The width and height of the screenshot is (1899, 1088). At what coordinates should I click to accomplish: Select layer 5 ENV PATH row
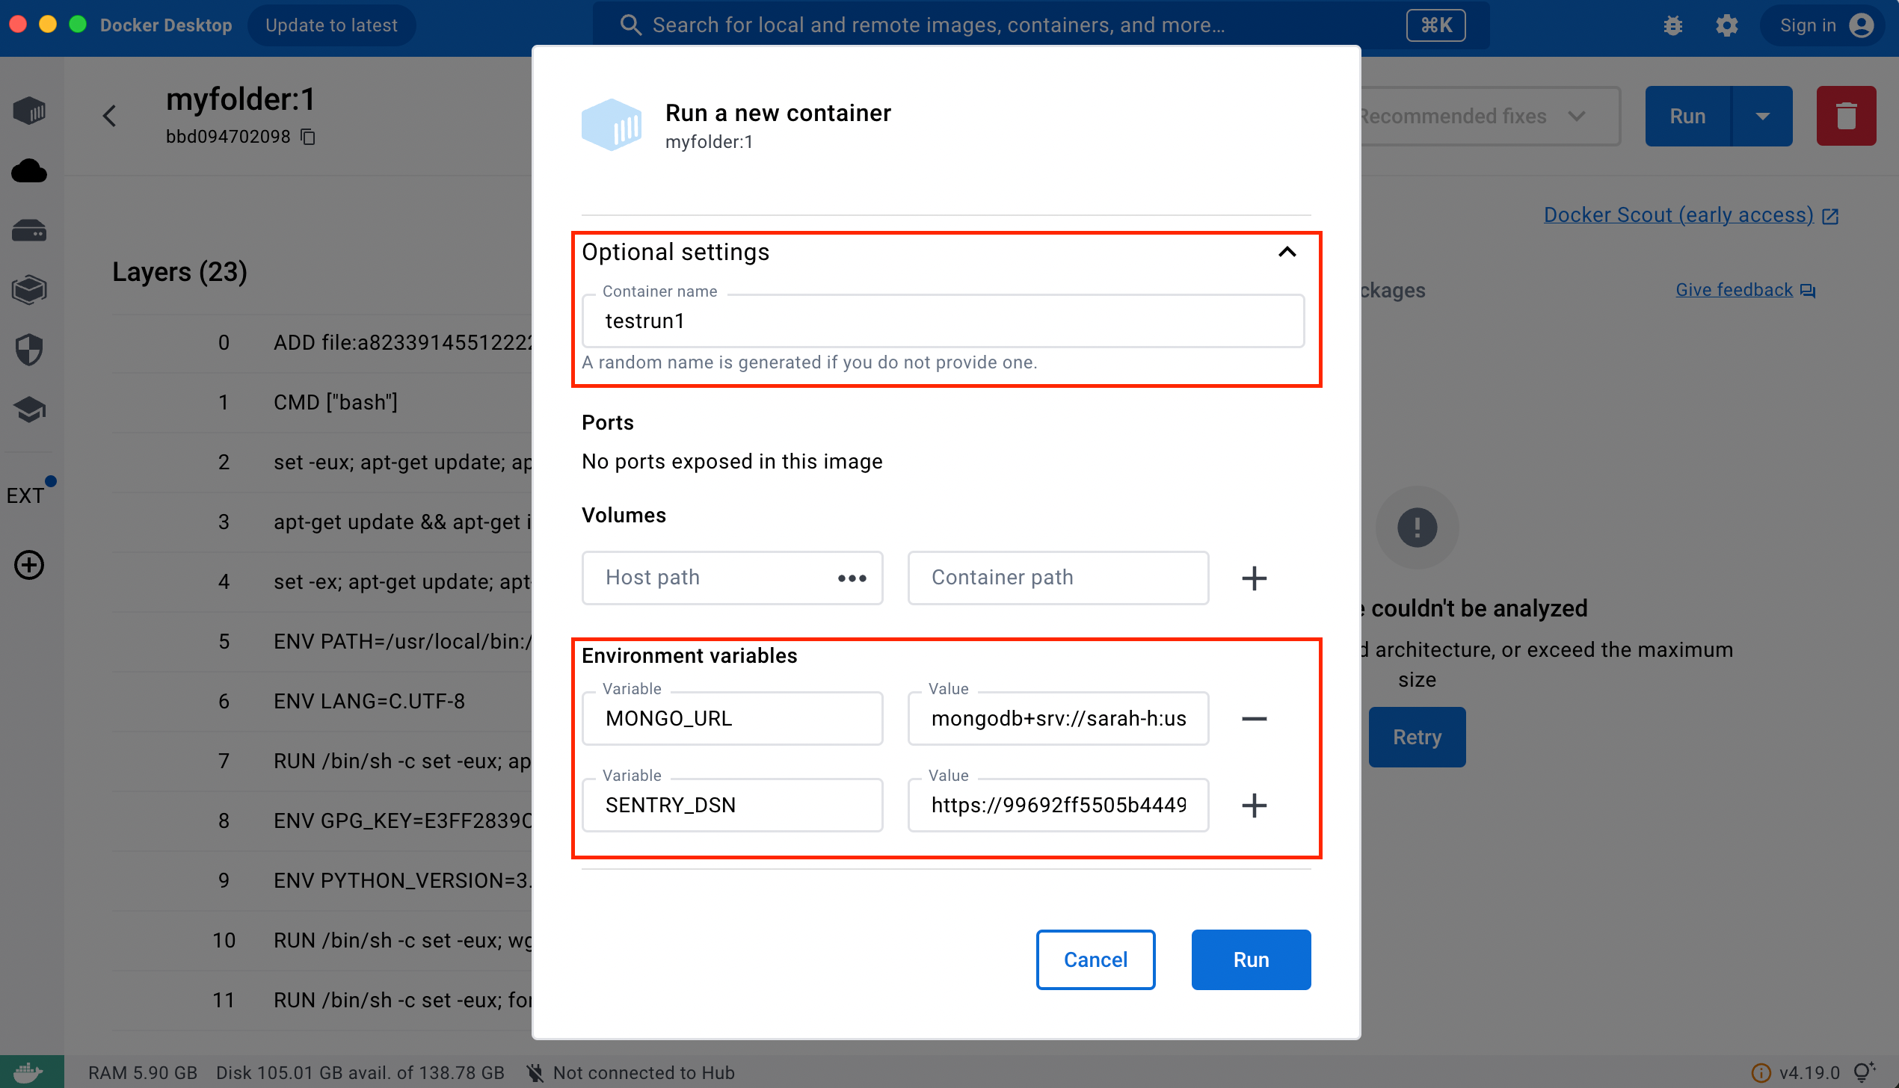coord(322,642)
